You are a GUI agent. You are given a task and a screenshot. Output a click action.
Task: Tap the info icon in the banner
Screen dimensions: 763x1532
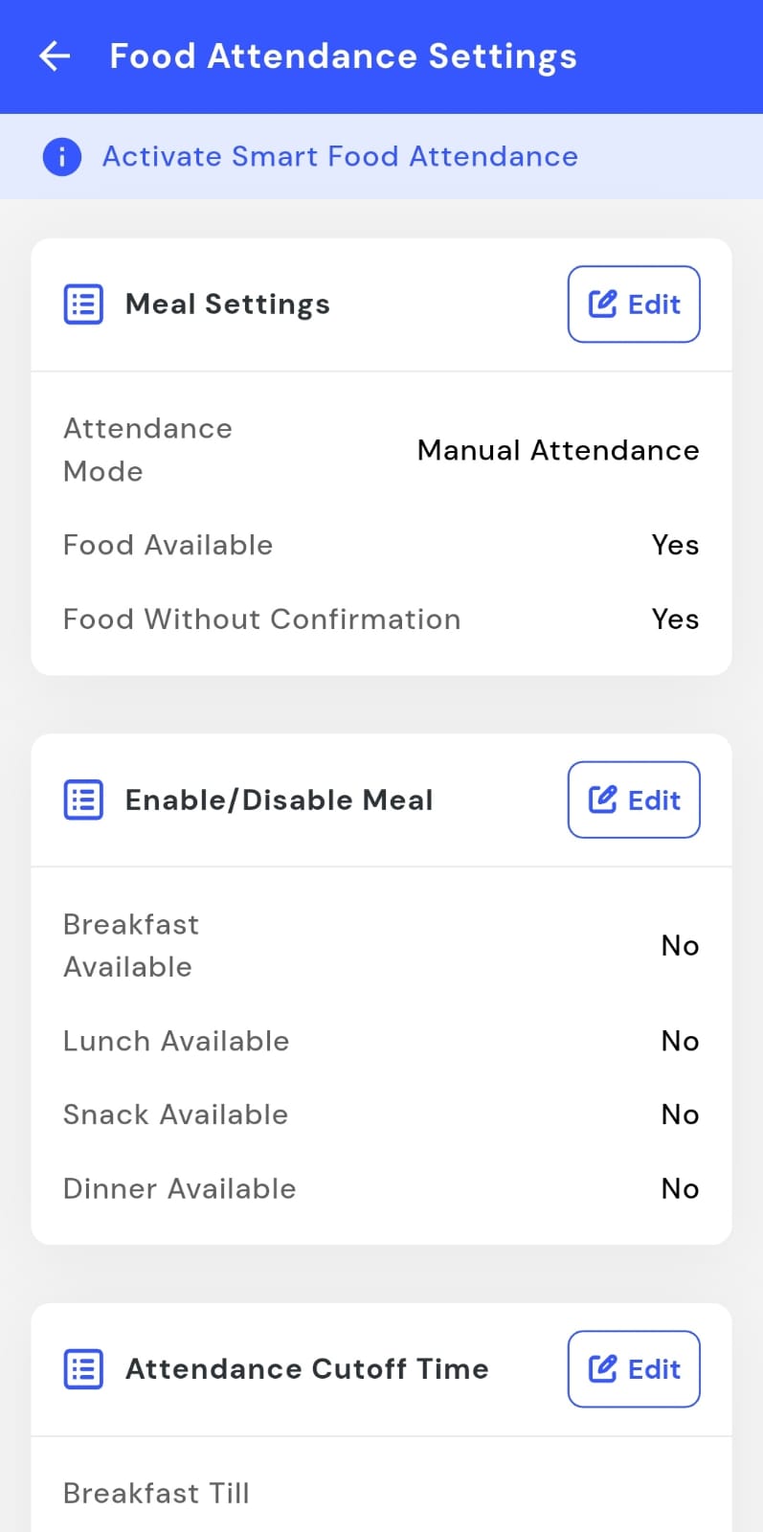click(x=62, y=156)
